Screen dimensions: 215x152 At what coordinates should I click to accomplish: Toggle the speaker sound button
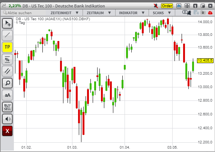click(x=8, y=119)
